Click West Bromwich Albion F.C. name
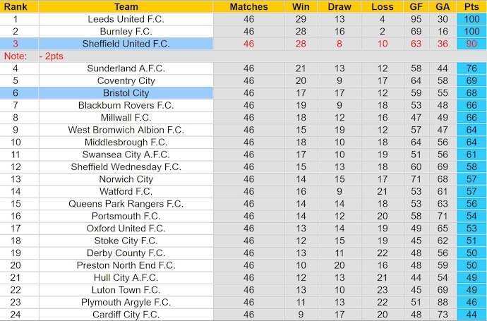 (126, 130)
